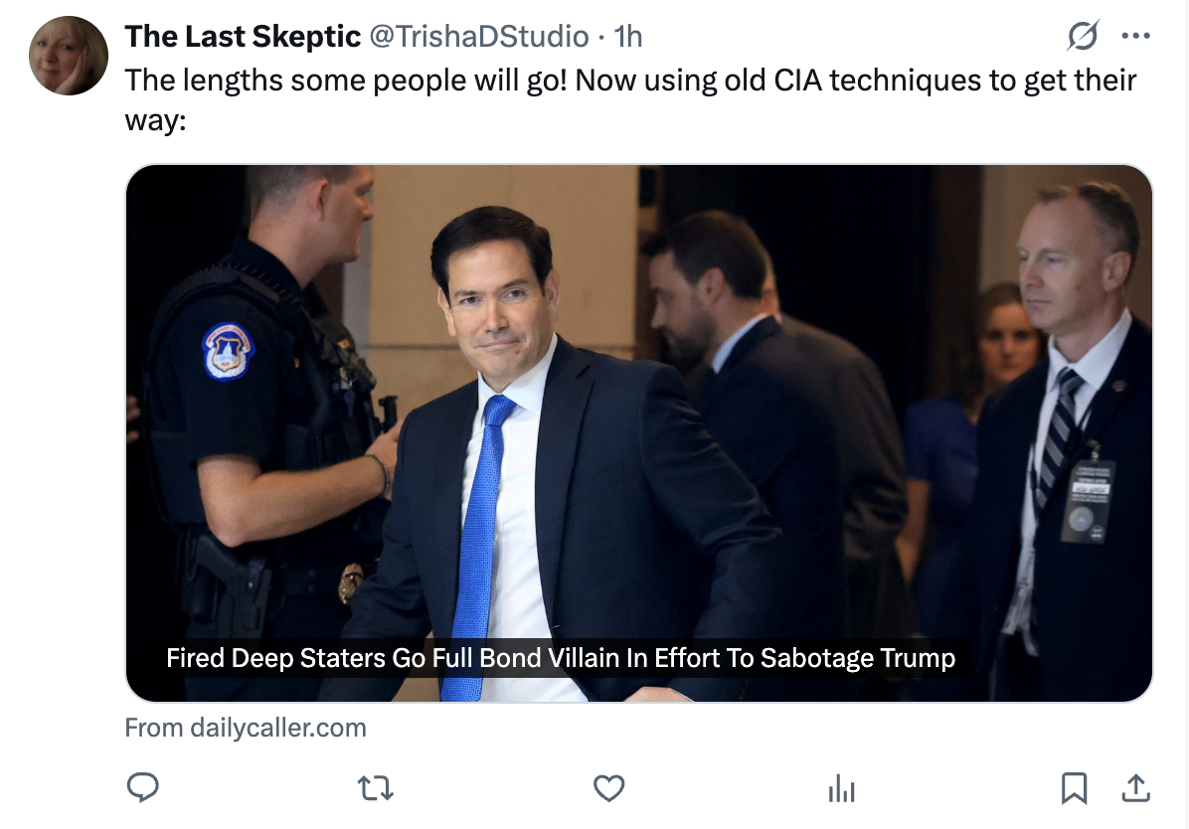Click the police shoulder patch in photo
Viewport: 1189px width, 829px height.
tap(229, 351)
